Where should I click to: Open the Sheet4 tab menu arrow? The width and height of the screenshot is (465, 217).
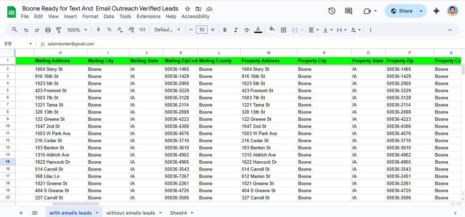coord(191,213)
